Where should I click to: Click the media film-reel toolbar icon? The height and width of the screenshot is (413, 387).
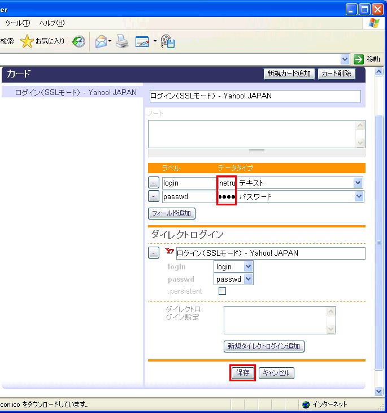point(168,41)
